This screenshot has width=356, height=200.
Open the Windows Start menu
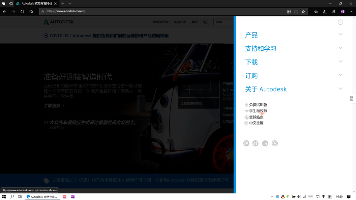pyautogui.click(x=4, y=197)
